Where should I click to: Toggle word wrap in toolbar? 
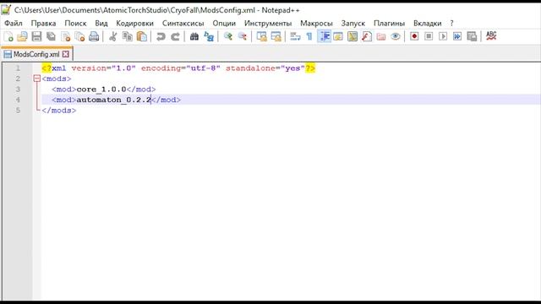[295, 36]
